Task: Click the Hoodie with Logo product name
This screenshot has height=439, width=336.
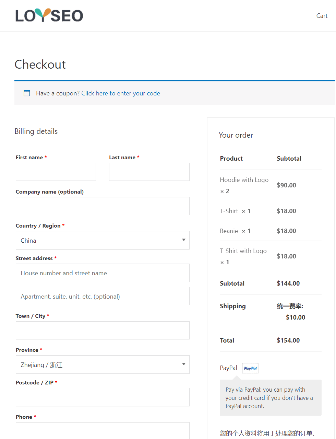Action: point(244,180)
